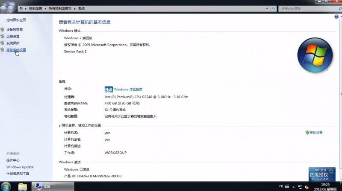
Task: Open Windows Experience Index (Windows 体验指数) link
Action: coord(128,89)
